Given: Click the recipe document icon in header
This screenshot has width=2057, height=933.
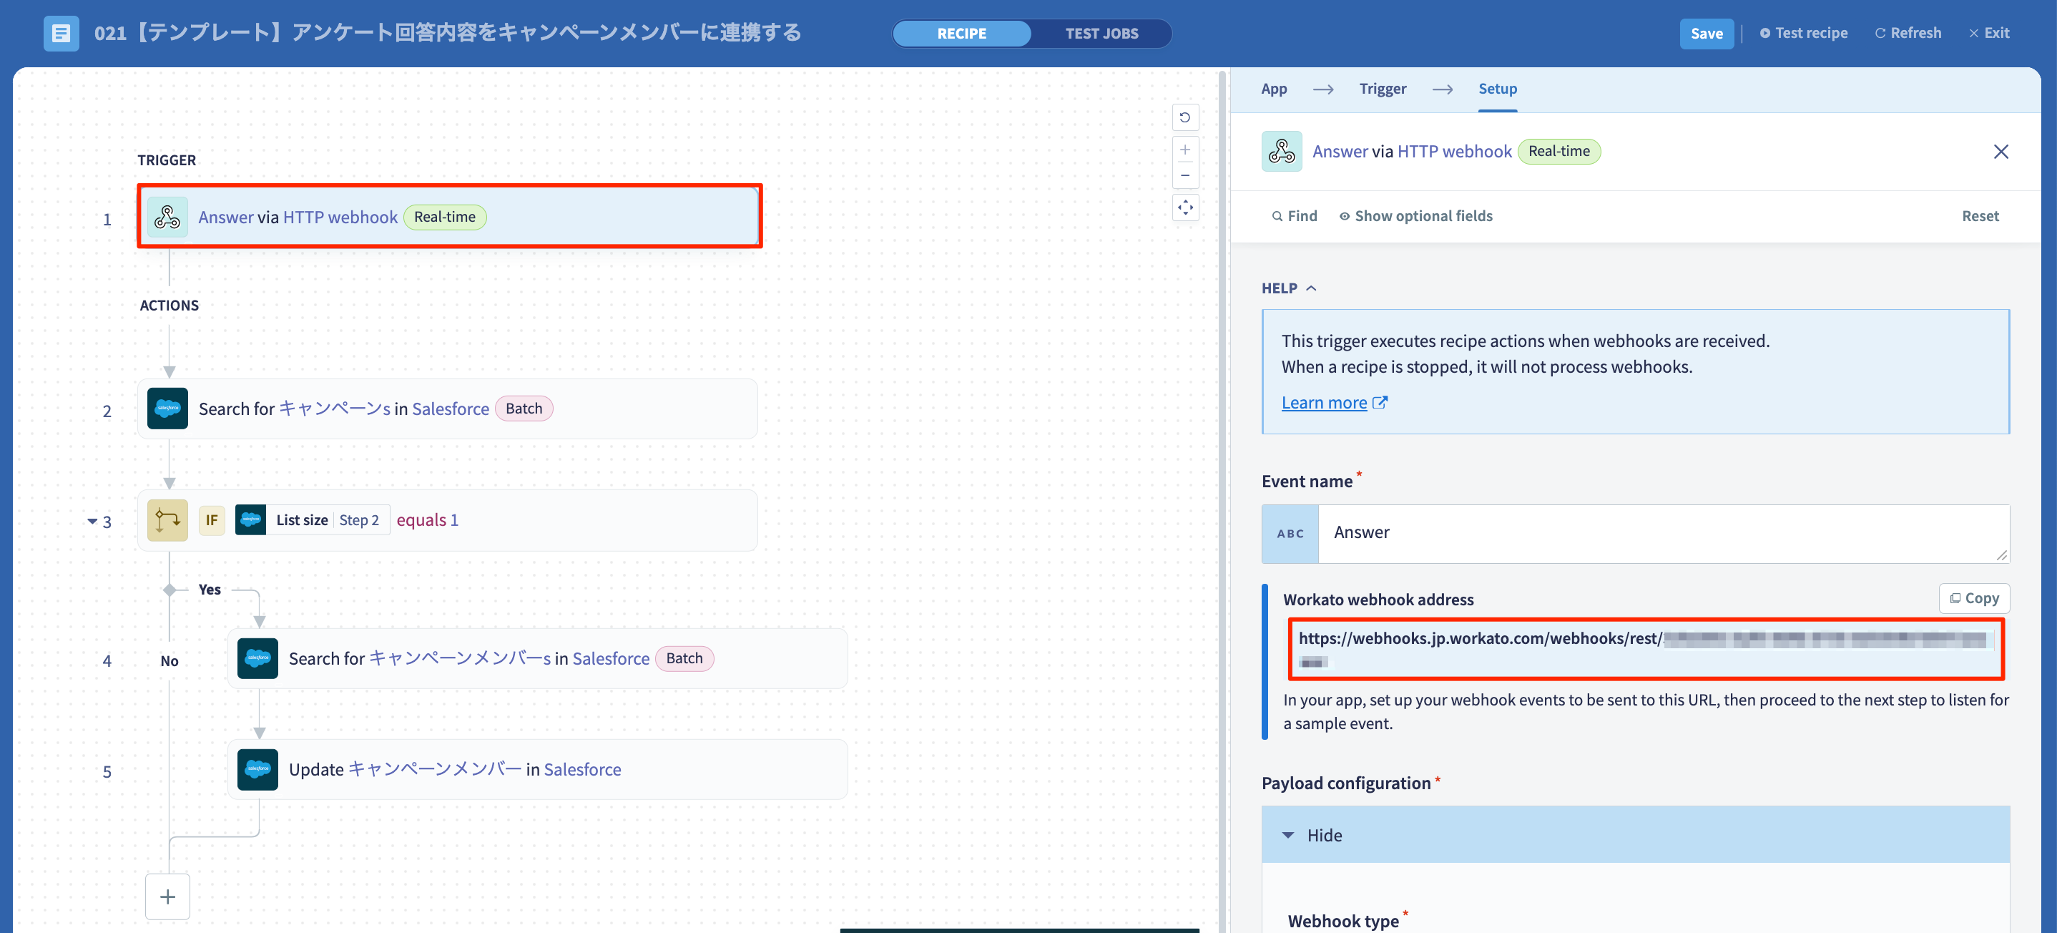Looking at the screenshot, I should 61,34.
